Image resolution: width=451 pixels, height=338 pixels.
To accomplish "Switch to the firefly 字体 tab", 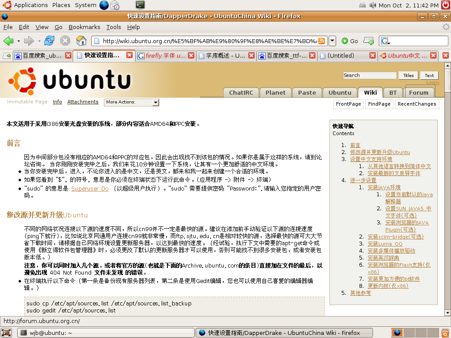I will 166,55.
